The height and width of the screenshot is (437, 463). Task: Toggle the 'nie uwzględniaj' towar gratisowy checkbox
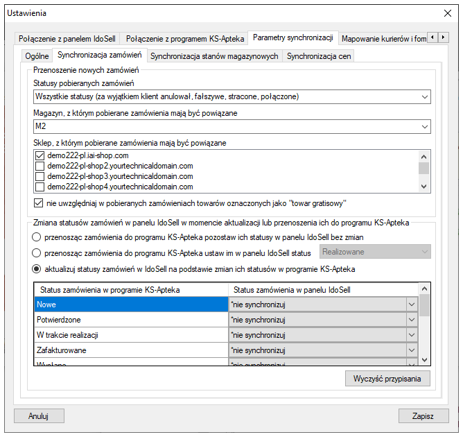pos(40,203)
